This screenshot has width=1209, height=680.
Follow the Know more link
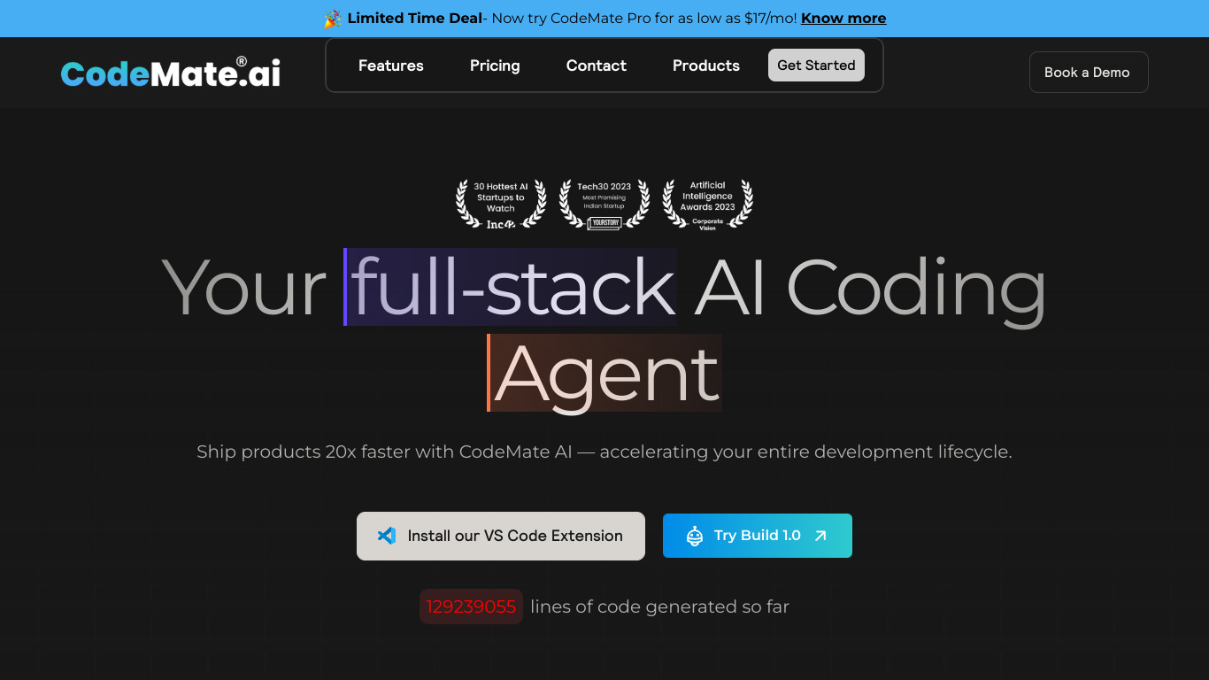click(843, 19)
